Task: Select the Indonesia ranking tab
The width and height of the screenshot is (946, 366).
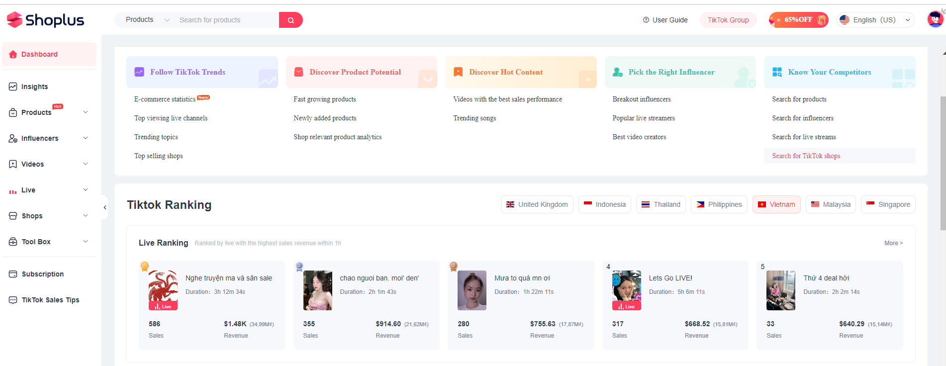Action: (605, 204)
